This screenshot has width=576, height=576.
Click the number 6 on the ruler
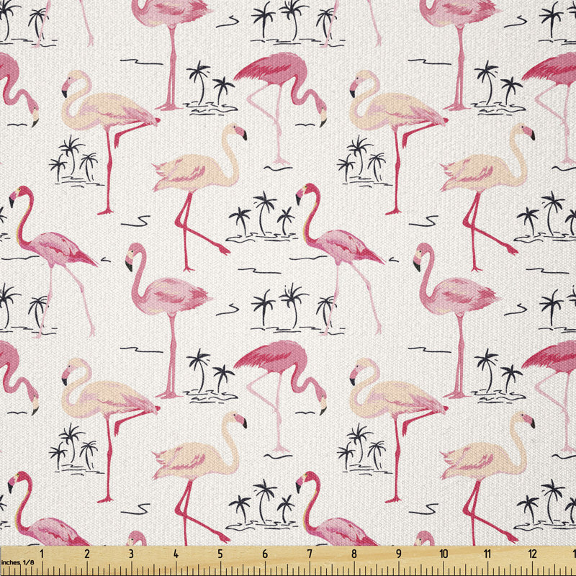265,554
